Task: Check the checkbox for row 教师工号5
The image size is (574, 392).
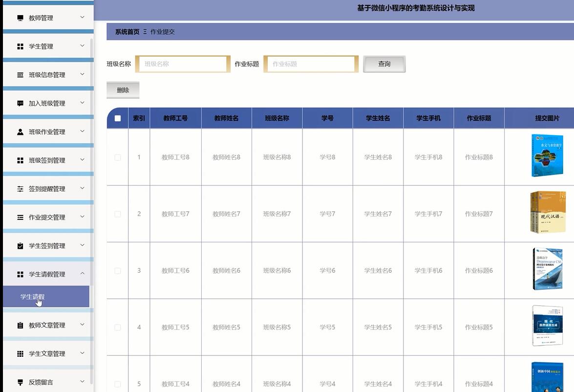Action: (118, 327)
